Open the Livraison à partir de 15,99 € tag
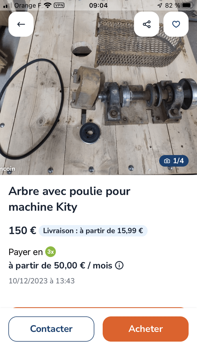The image size is (197, 350). point(93,231)
